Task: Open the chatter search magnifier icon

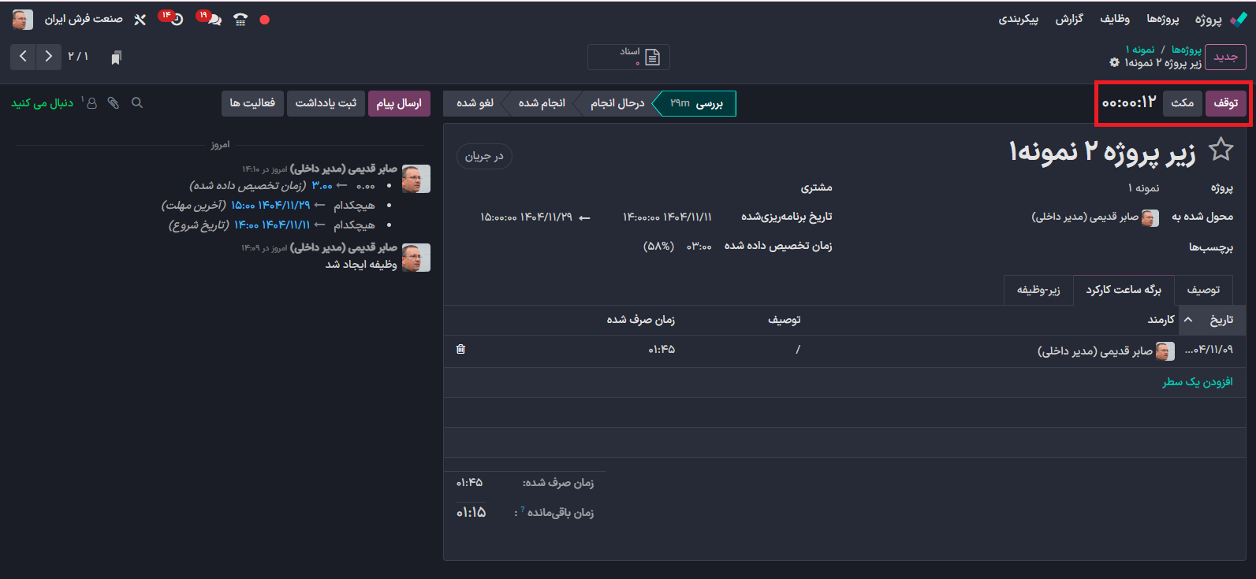Action: pos(137,103)
